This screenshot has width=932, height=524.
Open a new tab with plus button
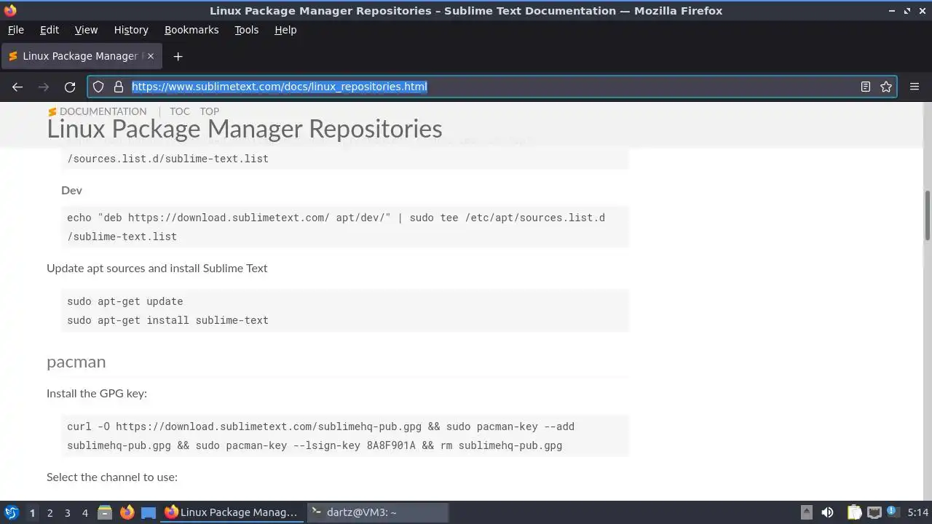(178, 56)
